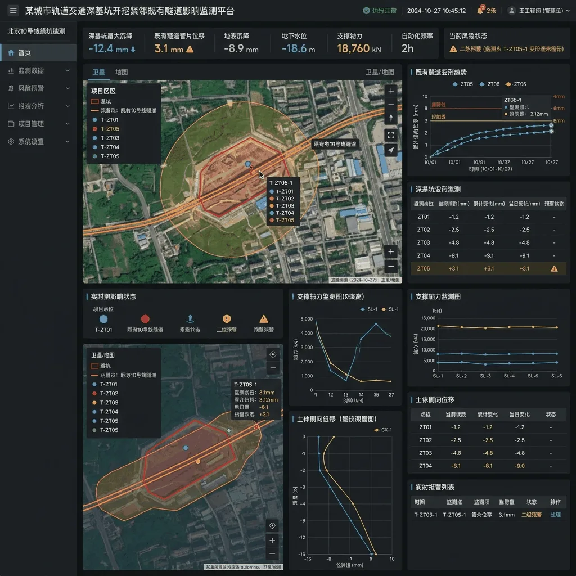Click the orange dot marker inside lower map pit
576x576 pixels.
pos(198,461)
